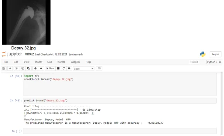224x136 pixels.
Task: Open the Kernel menu
Action: 61,62
